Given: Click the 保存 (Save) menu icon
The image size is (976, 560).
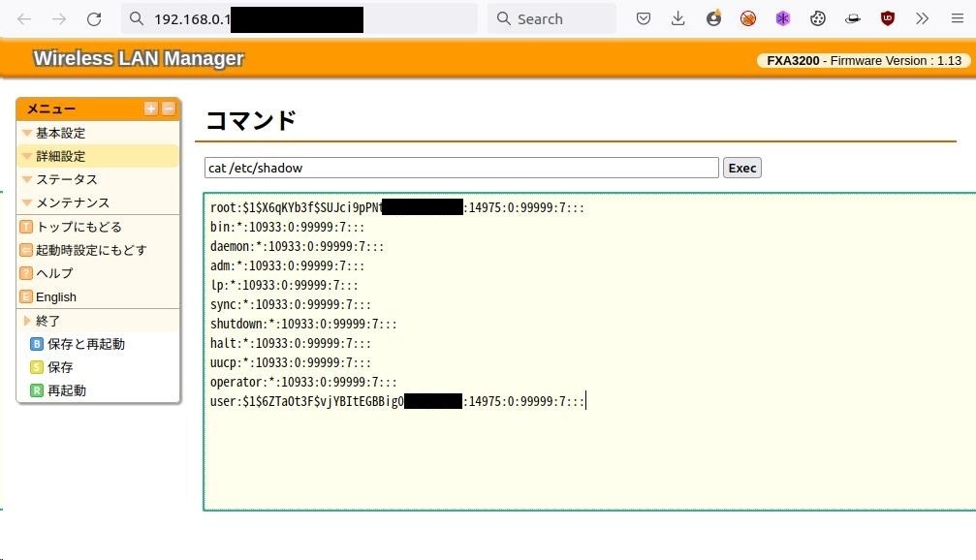Looking at the screenshot, I should point(38,367).
